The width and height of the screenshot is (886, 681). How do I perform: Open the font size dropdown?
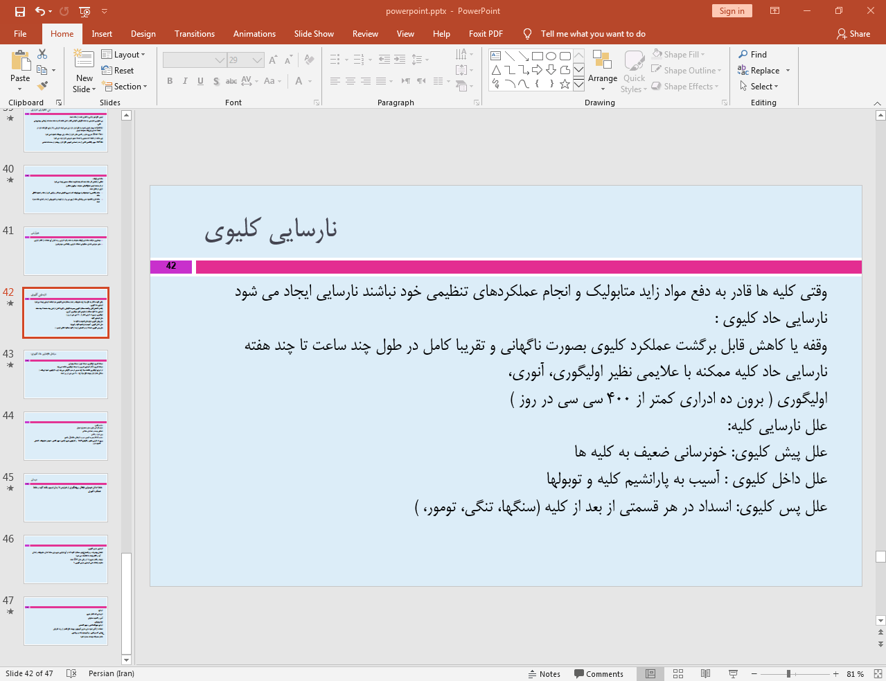(257, 60)
